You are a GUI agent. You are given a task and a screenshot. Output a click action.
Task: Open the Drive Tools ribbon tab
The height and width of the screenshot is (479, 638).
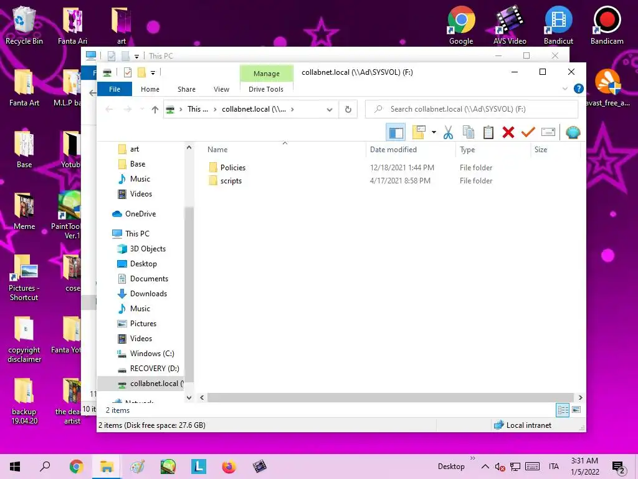265,89
